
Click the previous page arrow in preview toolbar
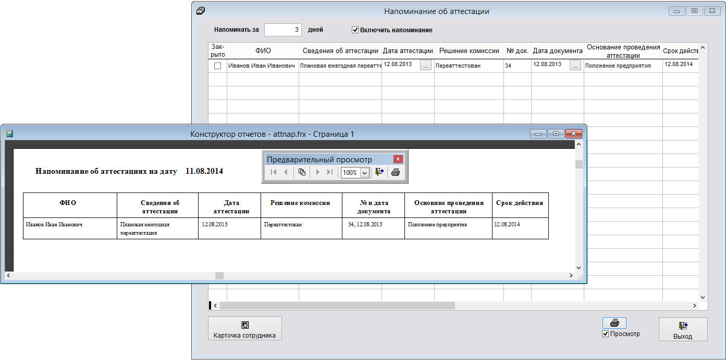coord(286,172)
